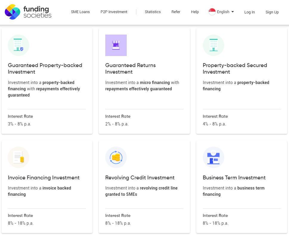Open the P2P Investment menu

tap(114, 12)
